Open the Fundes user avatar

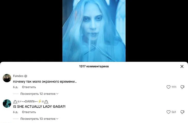click(7, 78)
